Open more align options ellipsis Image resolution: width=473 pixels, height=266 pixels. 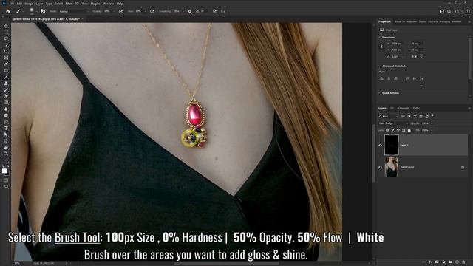tap(422, 86)
